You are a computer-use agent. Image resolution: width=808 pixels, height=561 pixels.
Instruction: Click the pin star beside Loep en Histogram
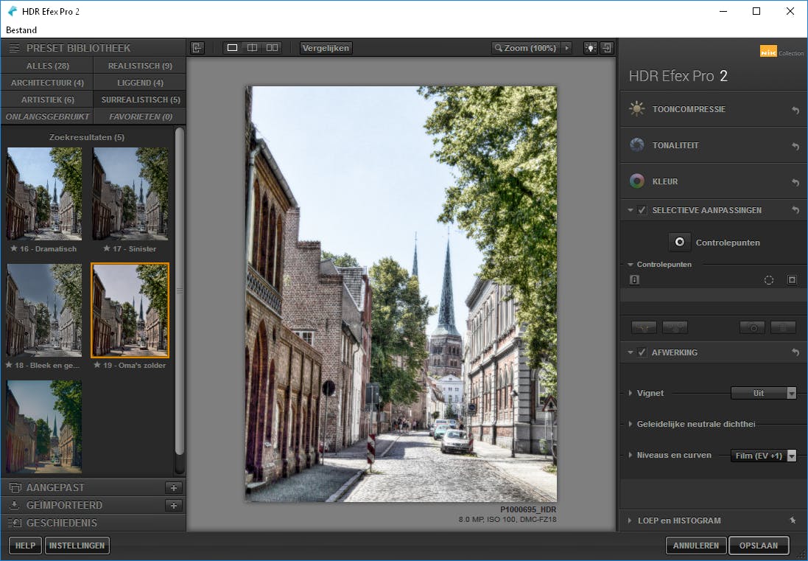point(793,520)
